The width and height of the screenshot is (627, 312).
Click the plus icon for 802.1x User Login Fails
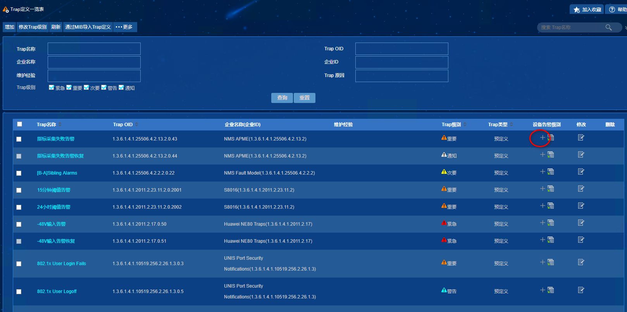click(543, 262)
